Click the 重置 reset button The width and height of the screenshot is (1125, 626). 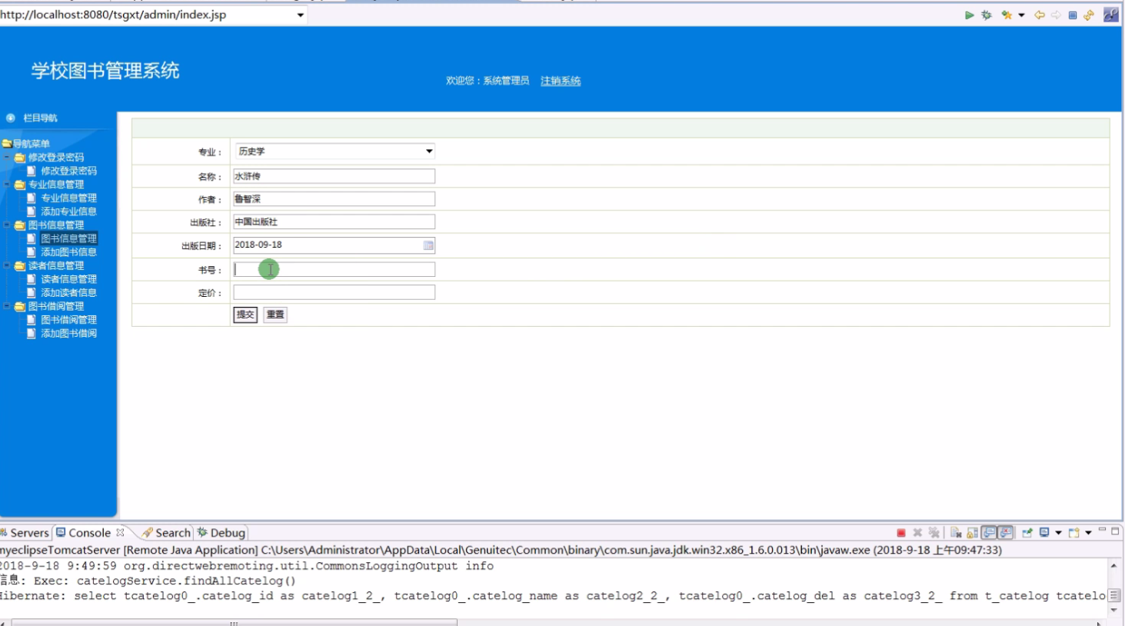pos(275,315)
